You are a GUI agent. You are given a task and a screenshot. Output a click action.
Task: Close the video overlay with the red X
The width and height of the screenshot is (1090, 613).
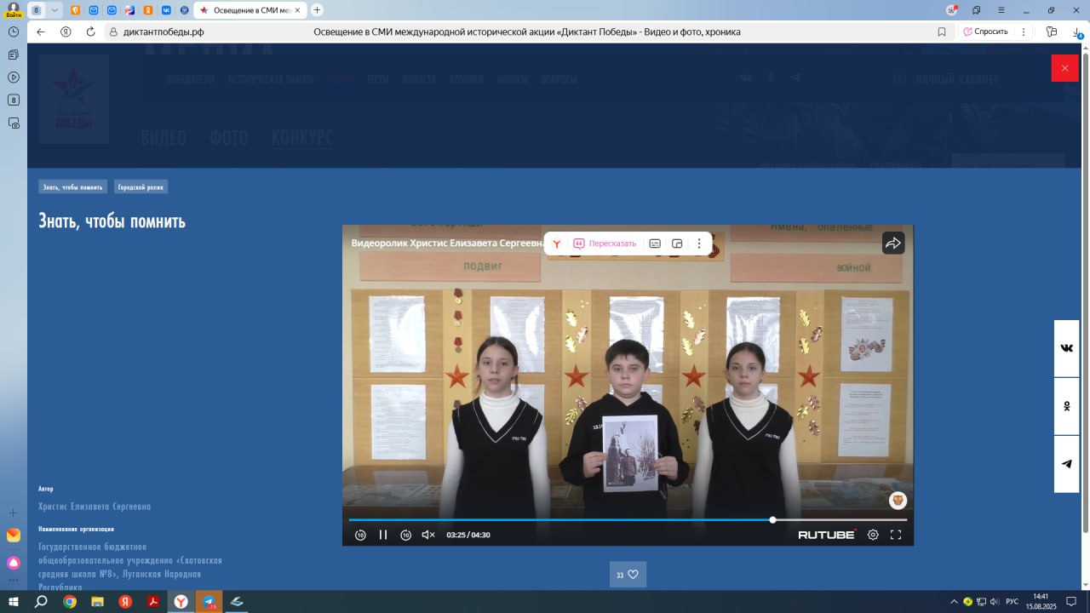(x=1064, y=68)
